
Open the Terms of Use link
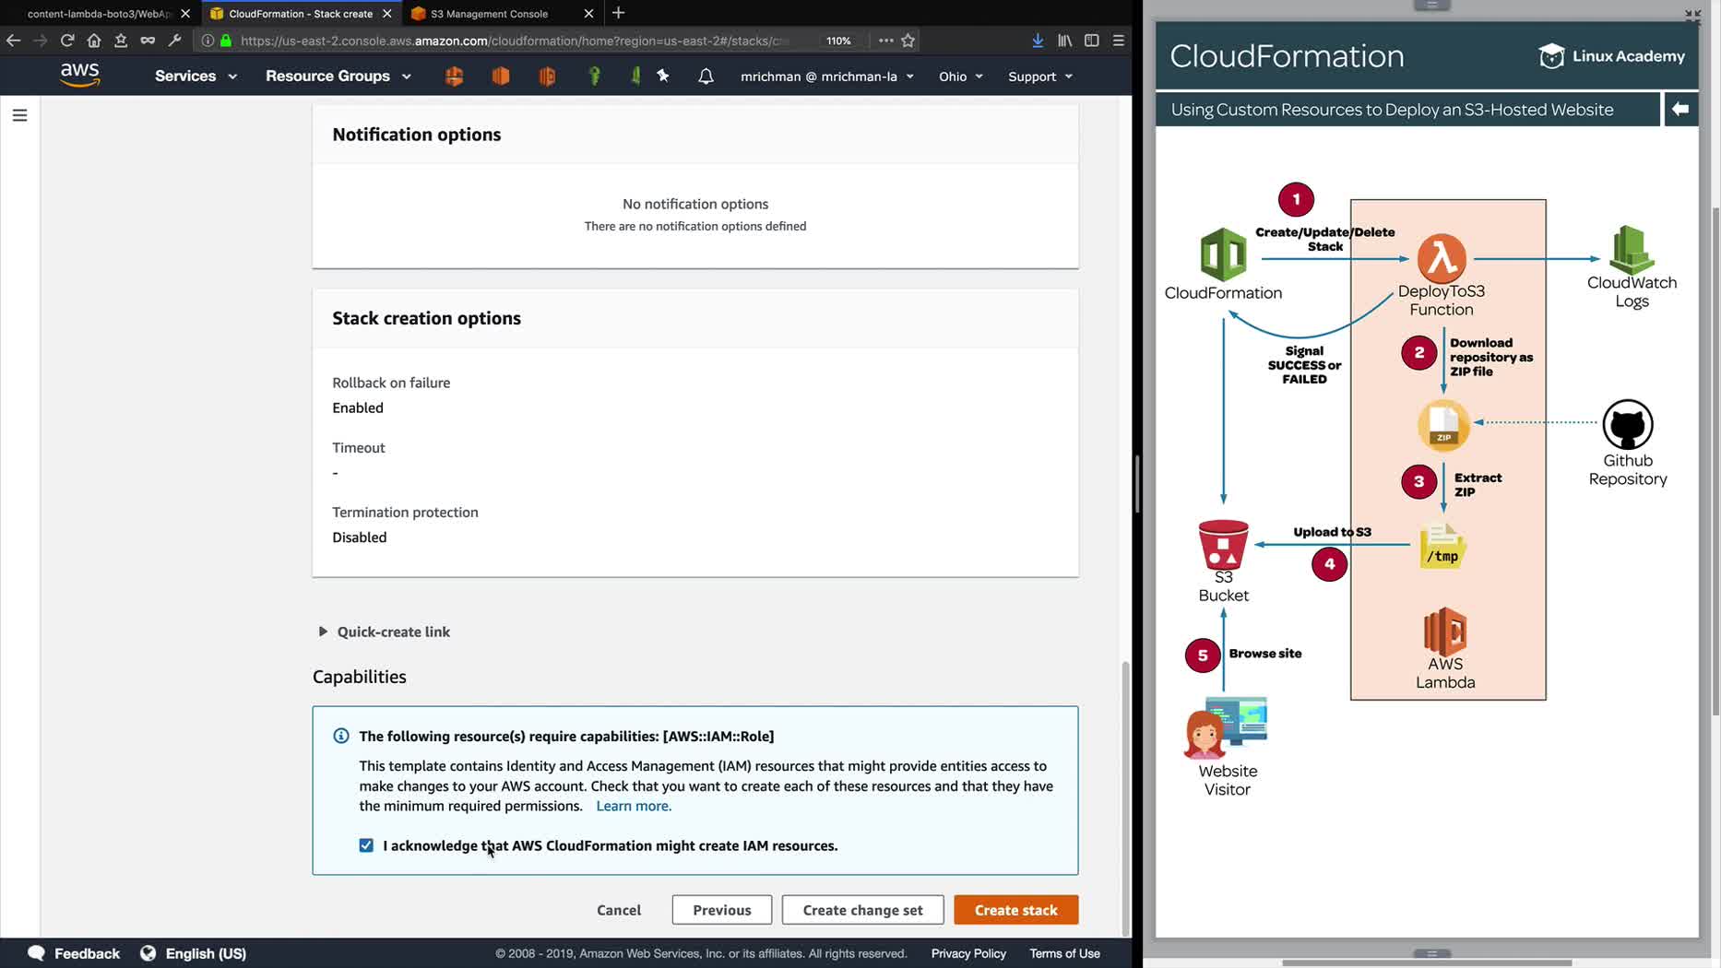pyautogui.click(x=1064, y=953)
